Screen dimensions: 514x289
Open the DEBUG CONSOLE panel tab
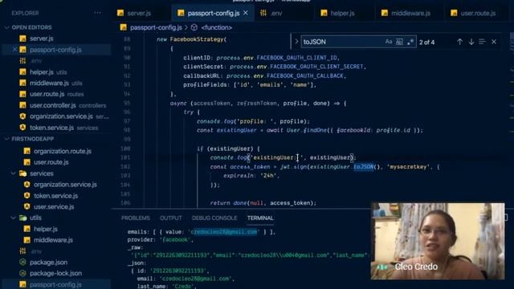tap(214, 218)
